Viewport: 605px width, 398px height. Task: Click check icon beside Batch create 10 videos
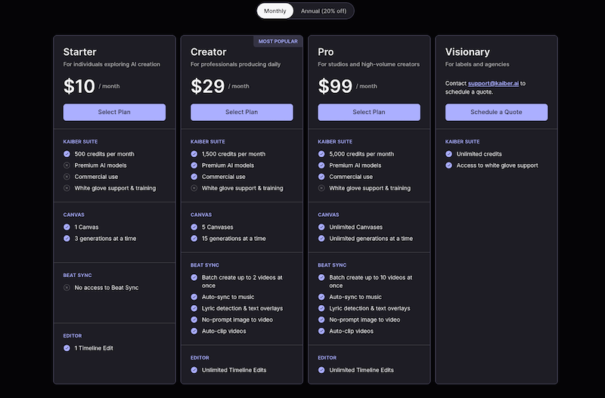tap(321, 277)
